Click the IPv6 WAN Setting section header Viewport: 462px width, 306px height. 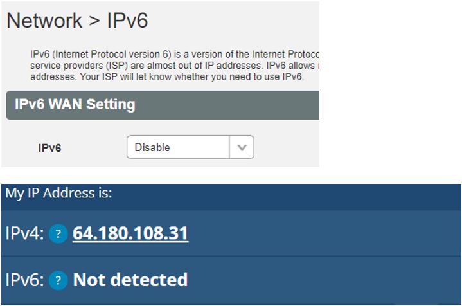point(163,105)
